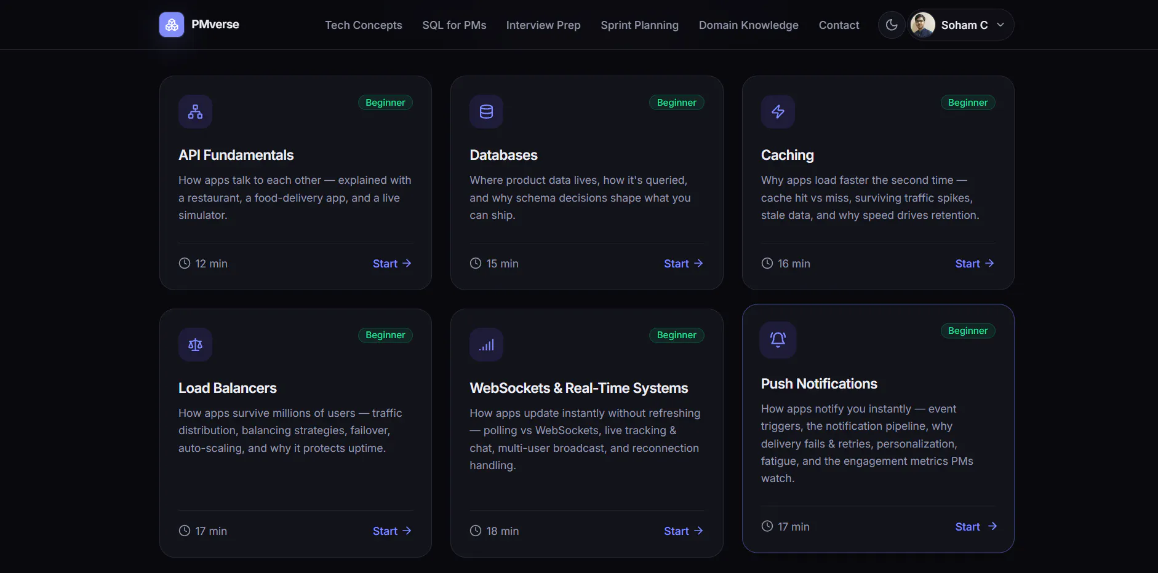The image size is (1158, 573).
Task: Start the WebSockets & Real-Time Systems lesson
Action: [683, 531]
